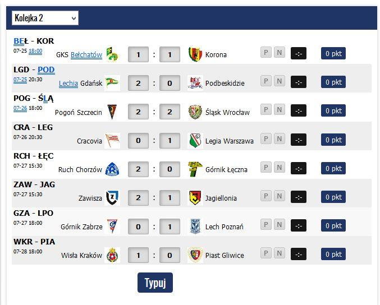Submit predictions with the Typuj button
The height and width of the screenshot is (305, 380).
155,283
